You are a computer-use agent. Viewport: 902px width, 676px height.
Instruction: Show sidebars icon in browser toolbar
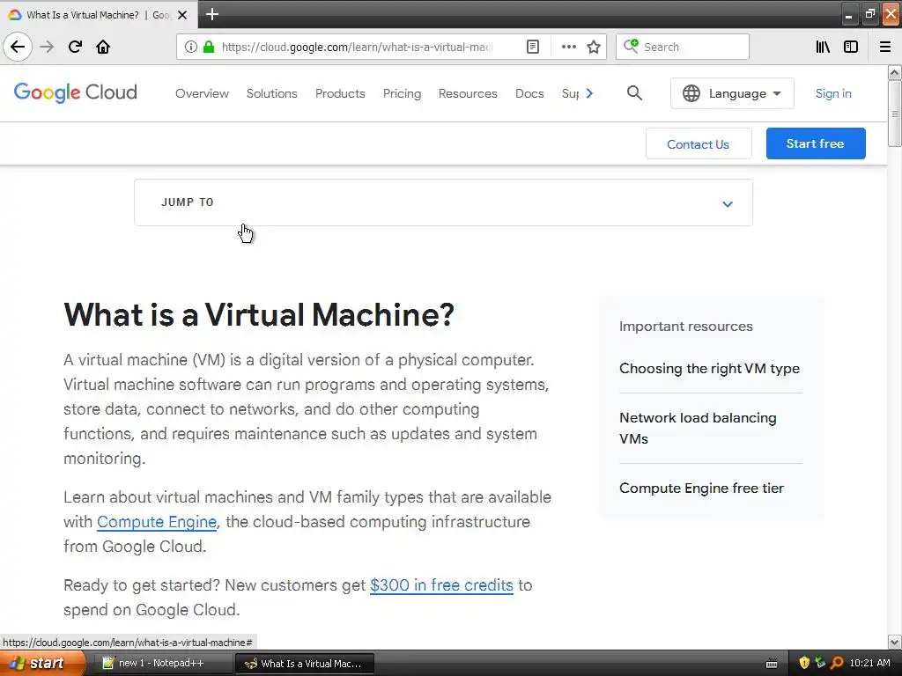851,47
